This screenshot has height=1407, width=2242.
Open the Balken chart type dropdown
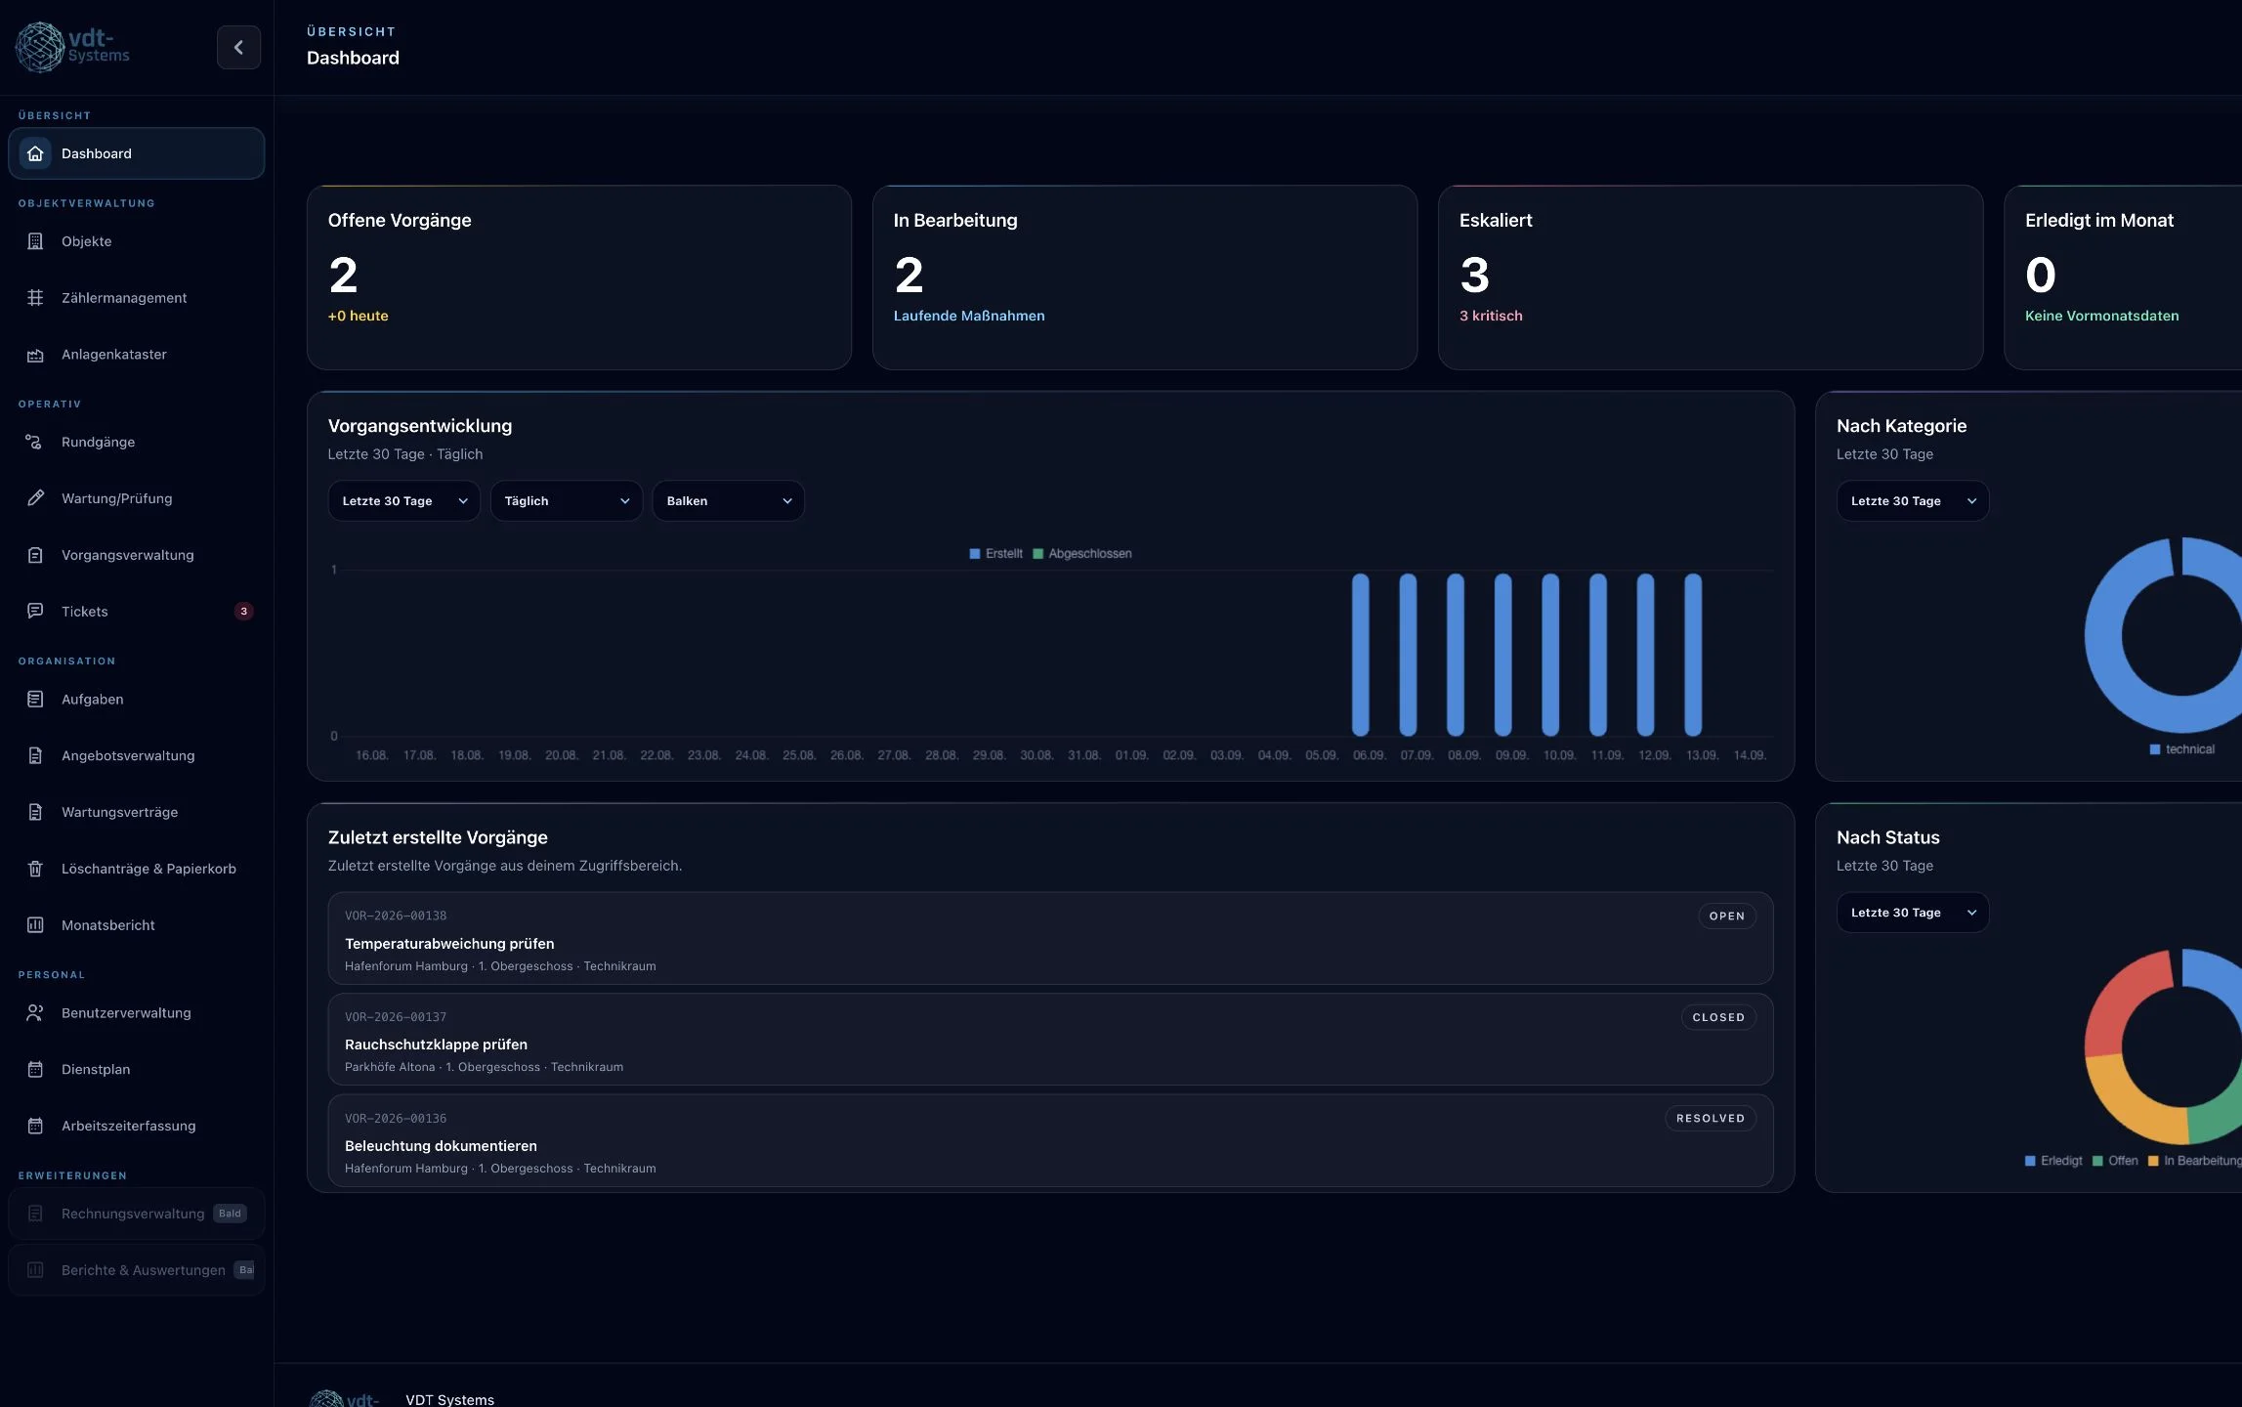[729, 501]
